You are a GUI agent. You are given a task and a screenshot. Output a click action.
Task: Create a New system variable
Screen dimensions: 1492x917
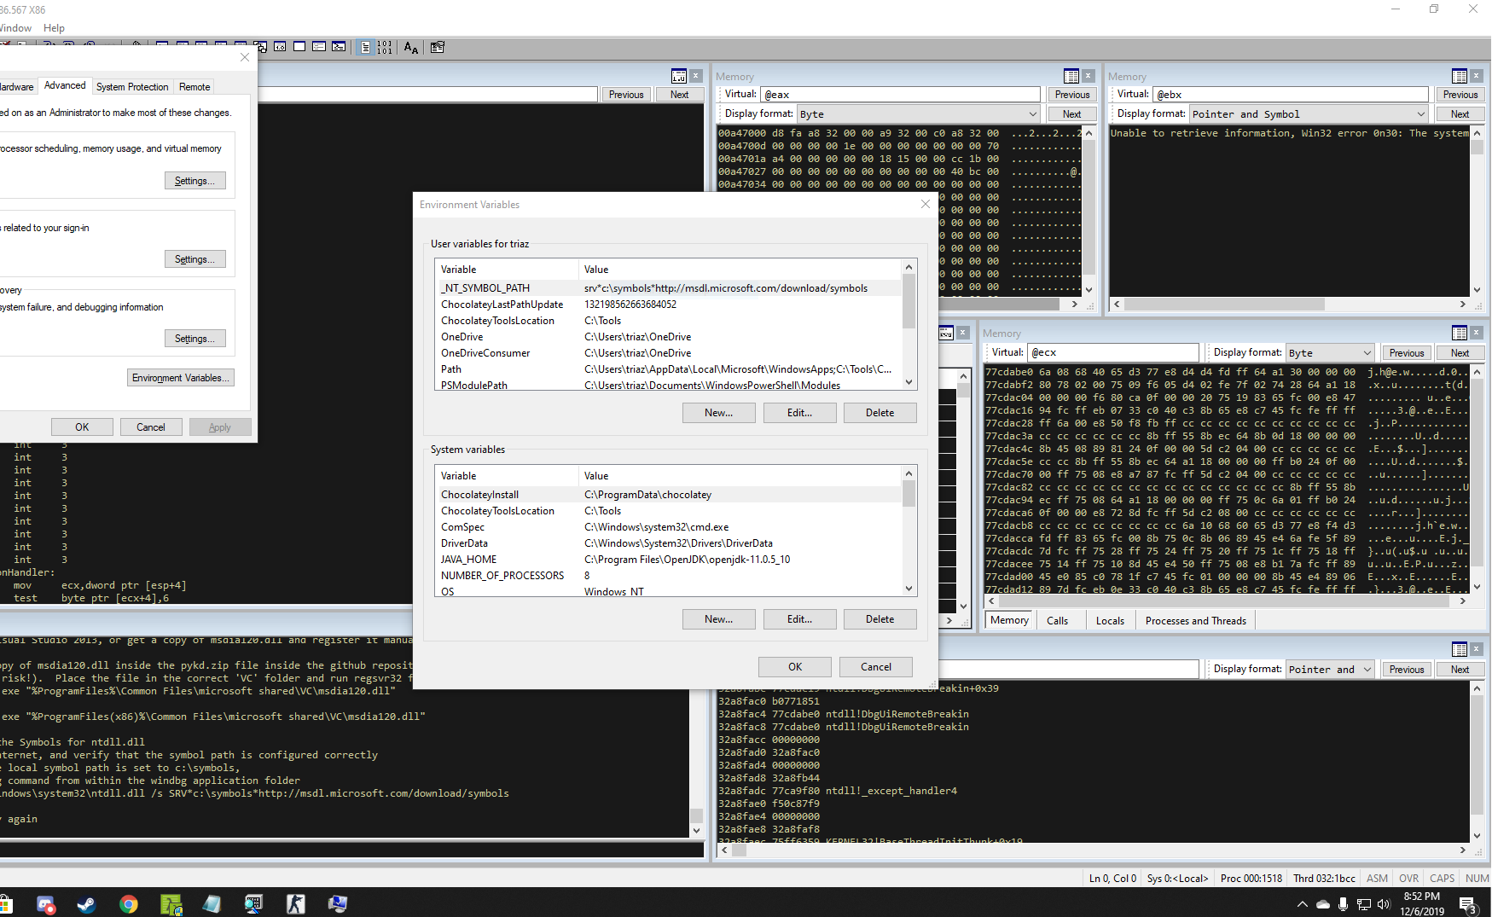click(718, 618)
